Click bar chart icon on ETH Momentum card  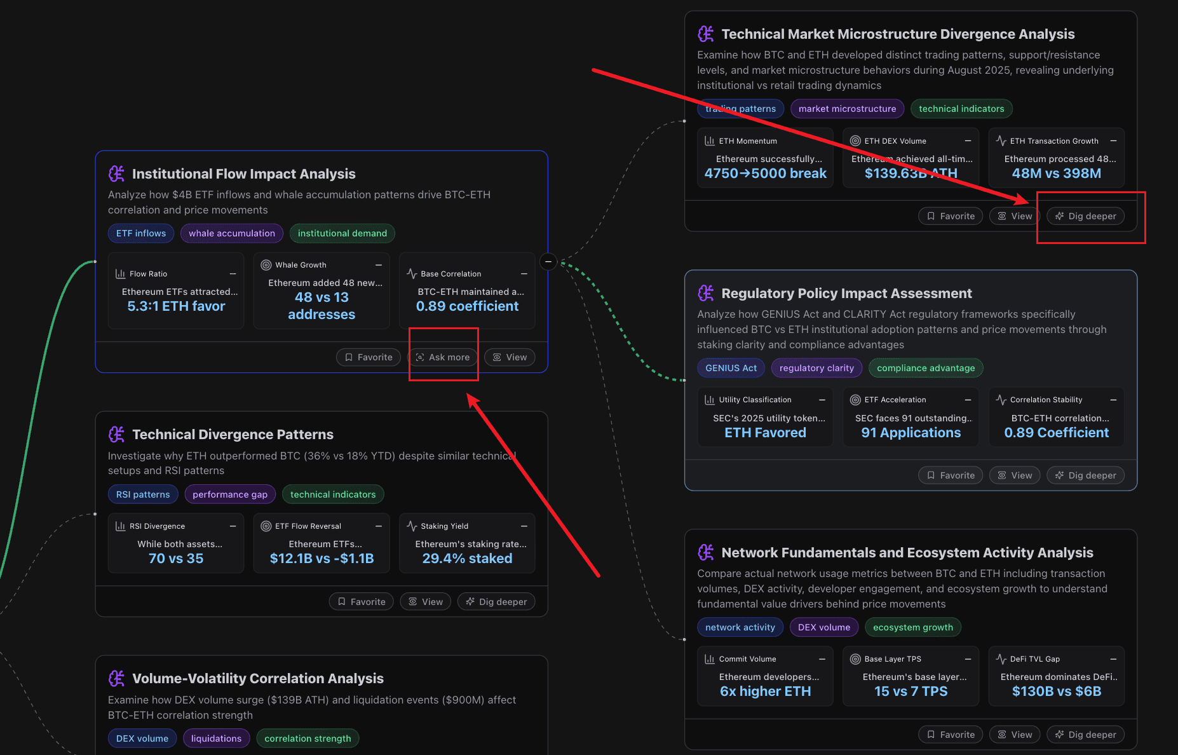(710, 141)
